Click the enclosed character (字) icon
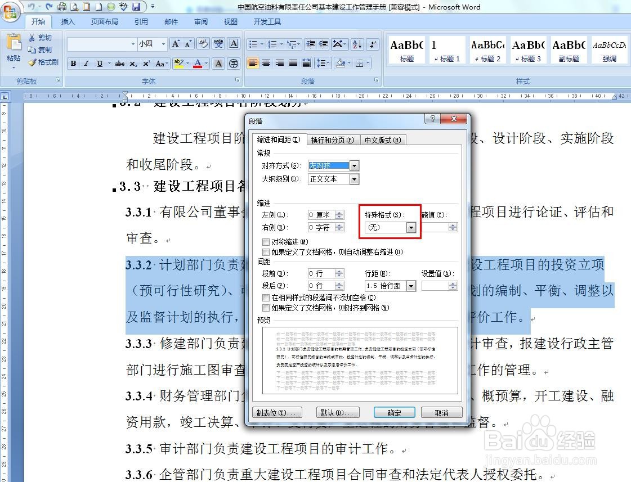The image size is (631, 482). point(234,63)
